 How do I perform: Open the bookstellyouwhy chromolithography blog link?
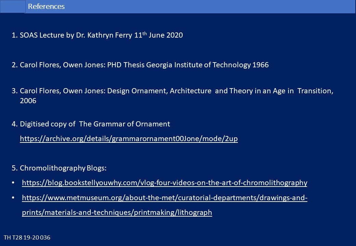[x=164, y=182]
